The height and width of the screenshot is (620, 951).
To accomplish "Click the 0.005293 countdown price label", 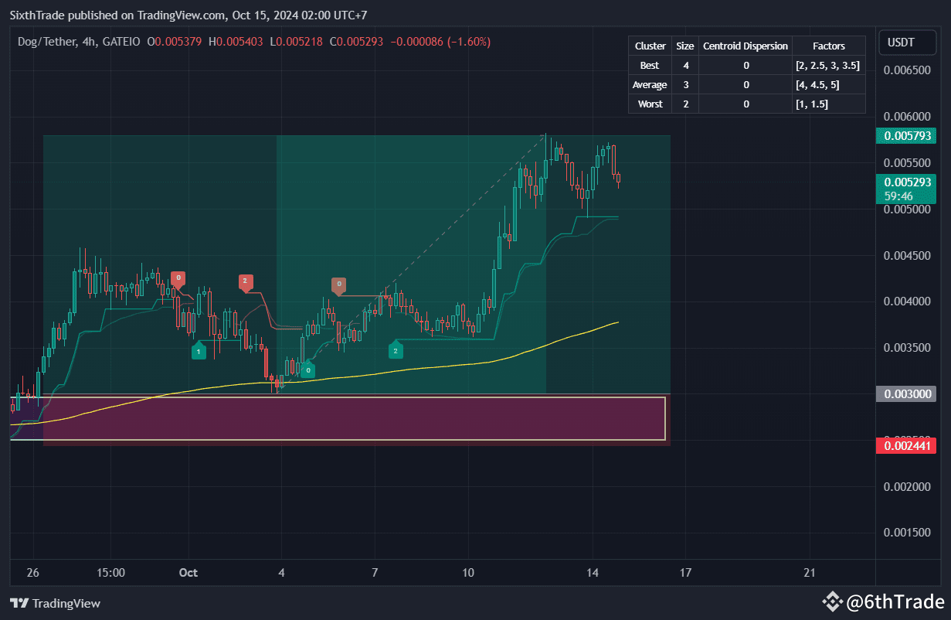I will [907, 189].
